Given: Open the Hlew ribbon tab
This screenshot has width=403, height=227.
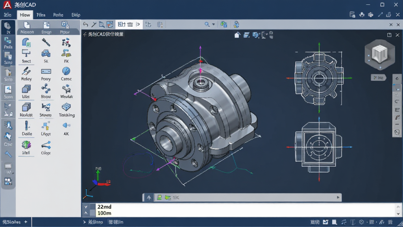Looking at the screenshot, I should (25, 15).
